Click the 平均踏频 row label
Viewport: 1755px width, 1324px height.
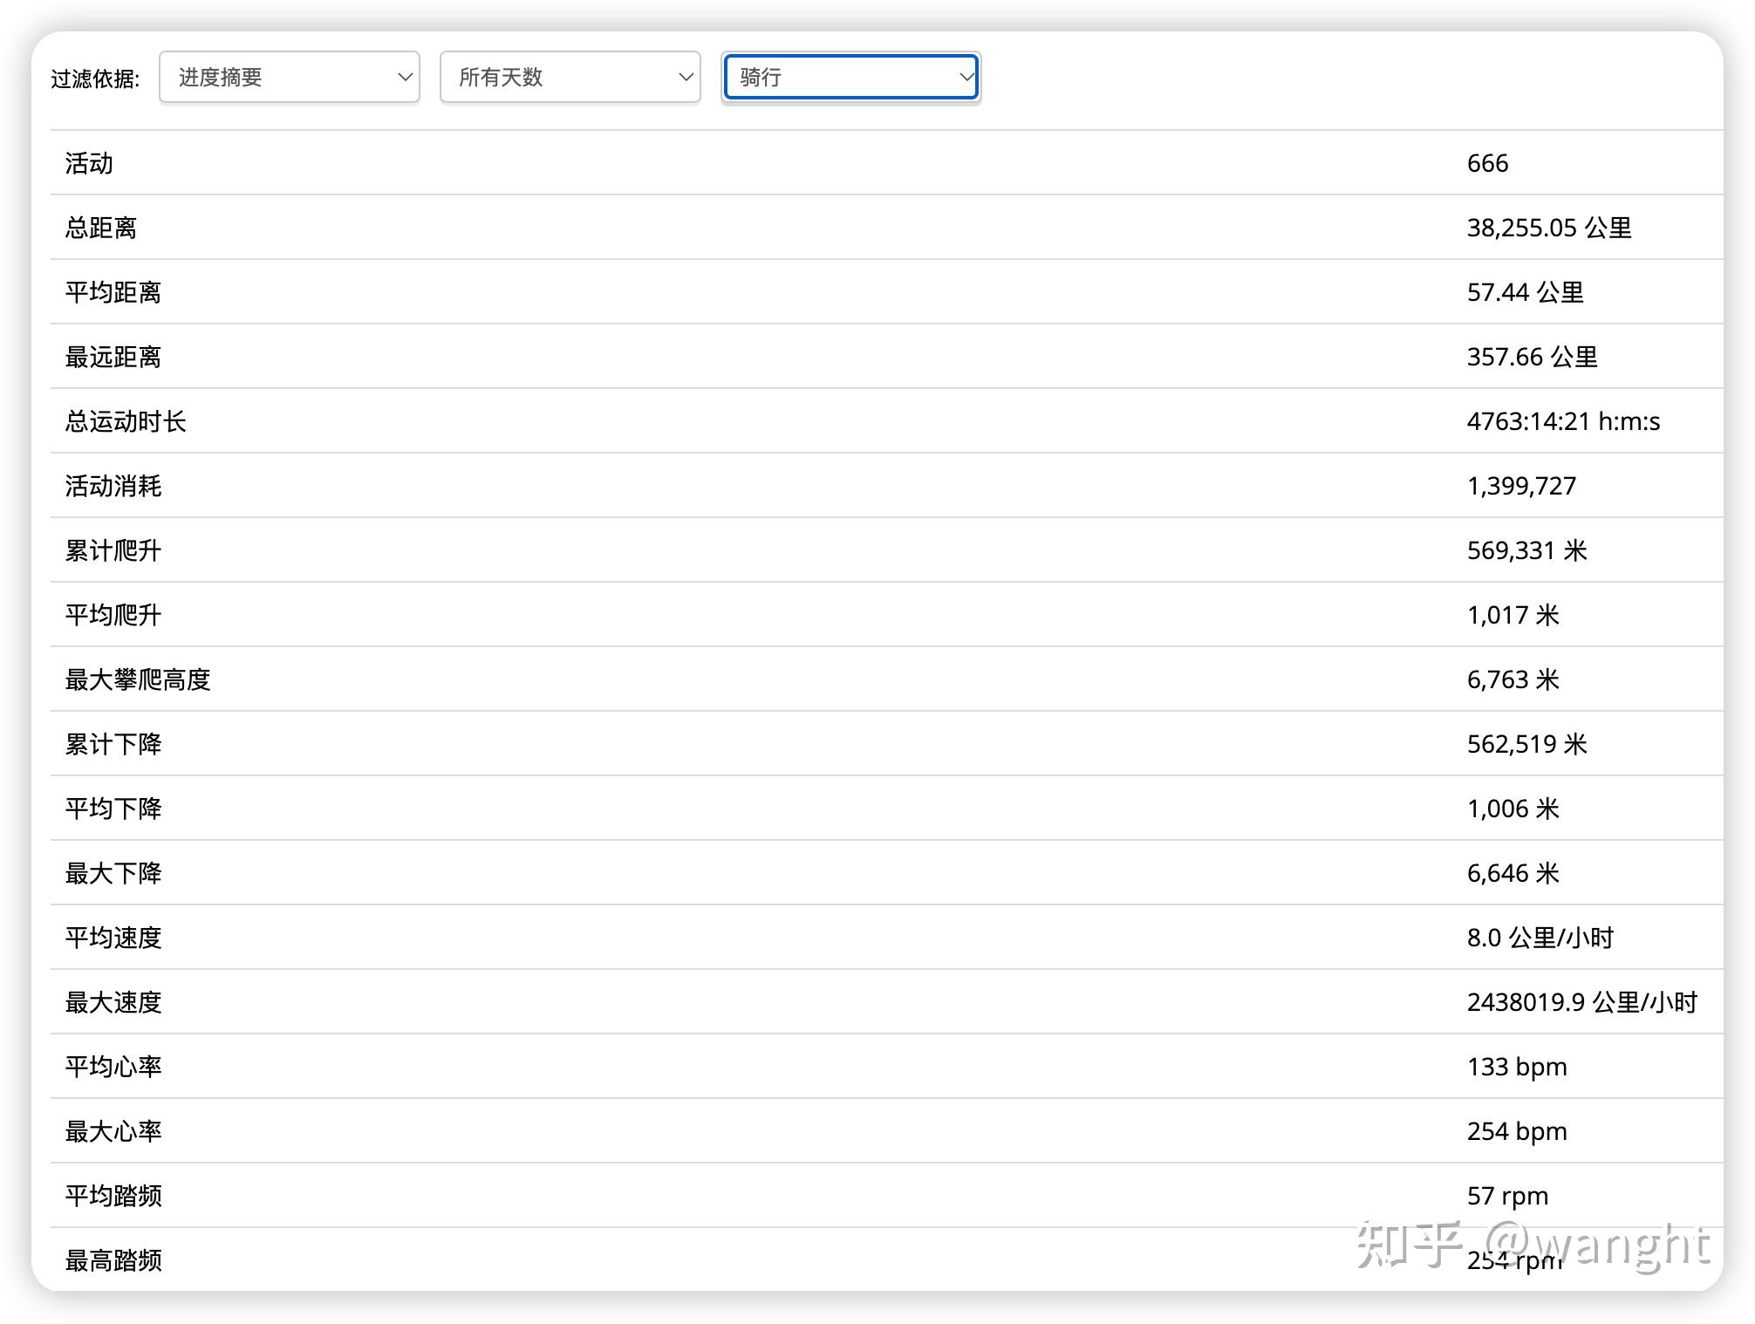pyautogui.click(x=113, y=1196)
